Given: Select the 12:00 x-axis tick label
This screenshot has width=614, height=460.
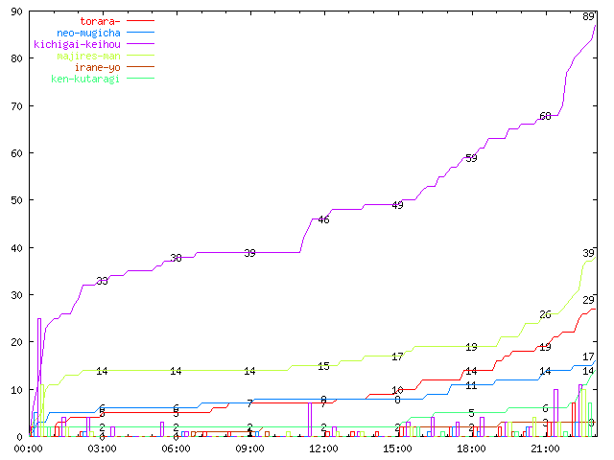Looking at the screenshot, I should pyautogui.click(x=323, y=448).
